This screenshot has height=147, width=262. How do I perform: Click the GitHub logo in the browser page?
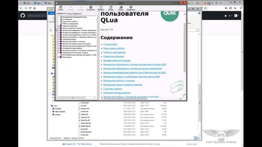tap(23, 16)
